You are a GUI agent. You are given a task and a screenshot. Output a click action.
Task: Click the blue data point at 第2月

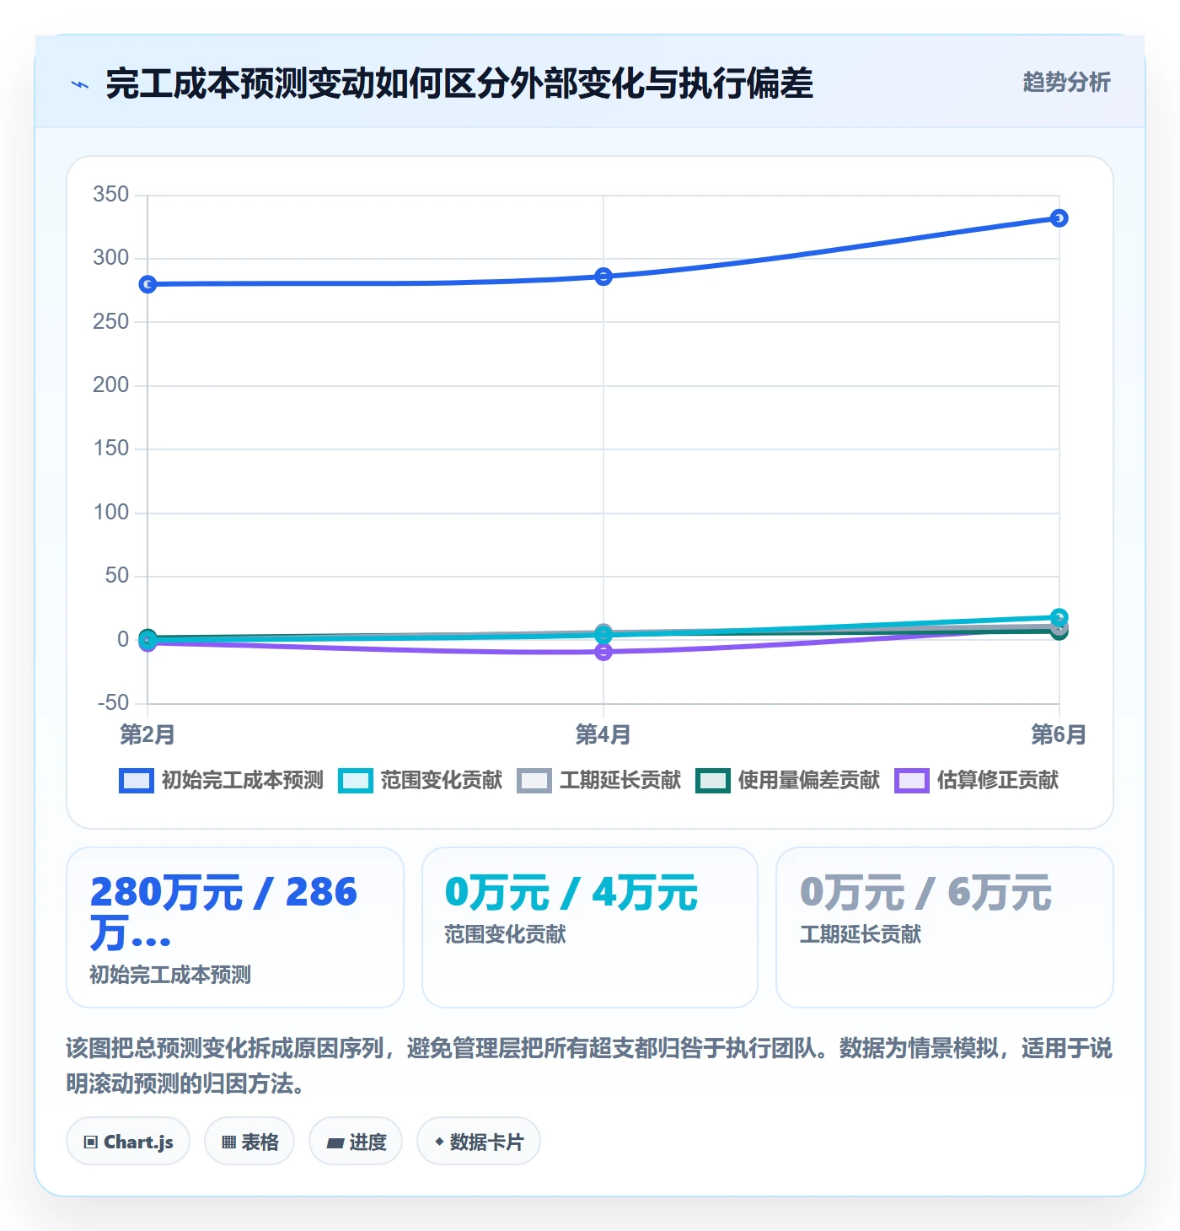point(147,284)
